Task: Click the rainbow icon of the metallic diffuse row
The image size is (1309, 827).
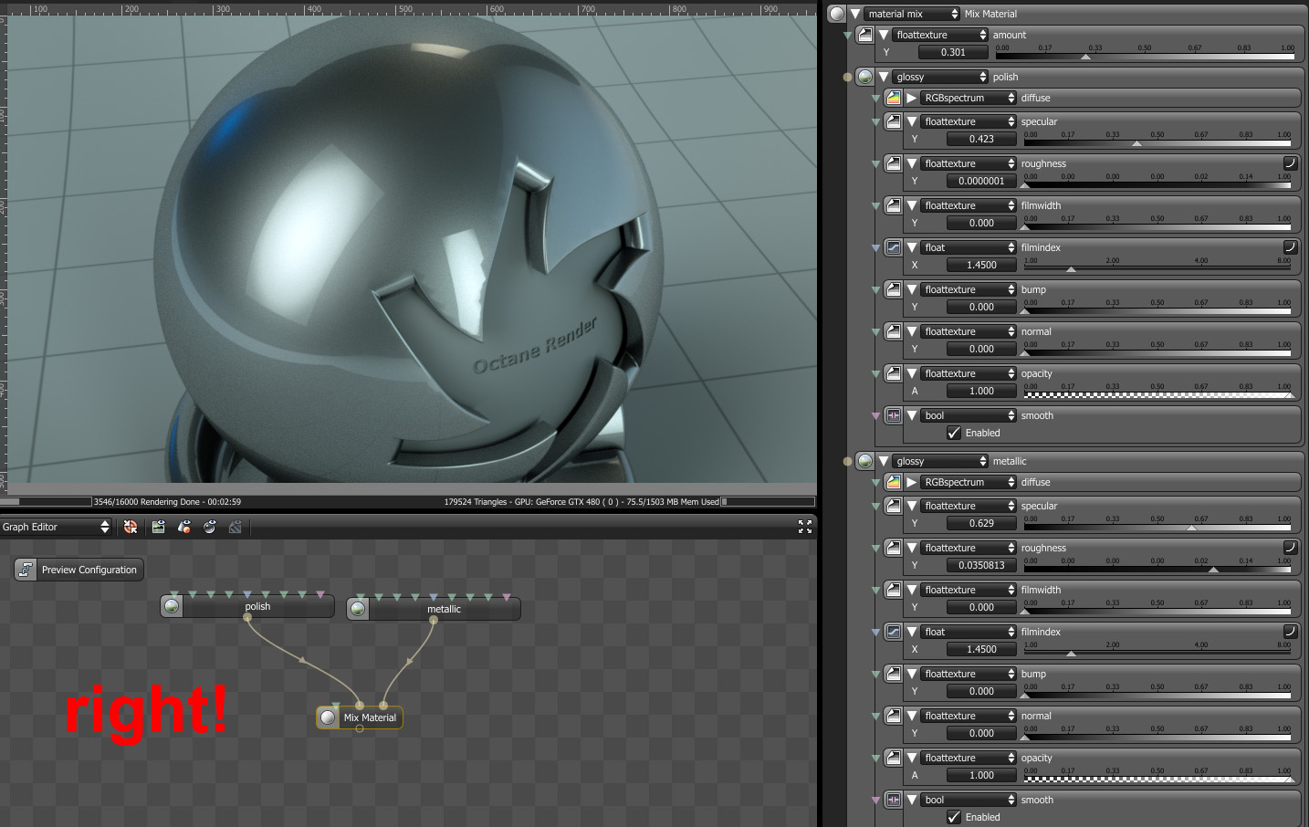Action: 893,482
